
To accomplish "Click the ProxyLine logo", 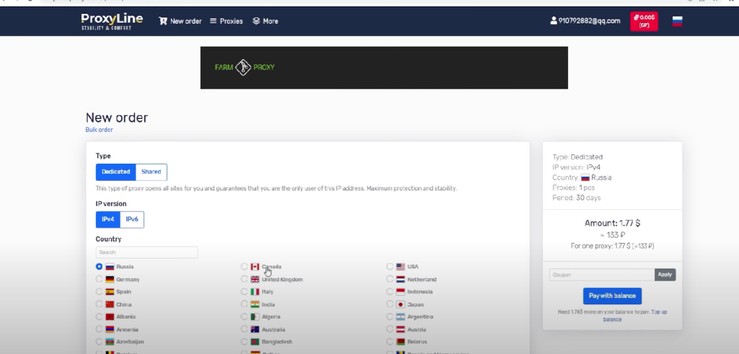I will [112, 21].
